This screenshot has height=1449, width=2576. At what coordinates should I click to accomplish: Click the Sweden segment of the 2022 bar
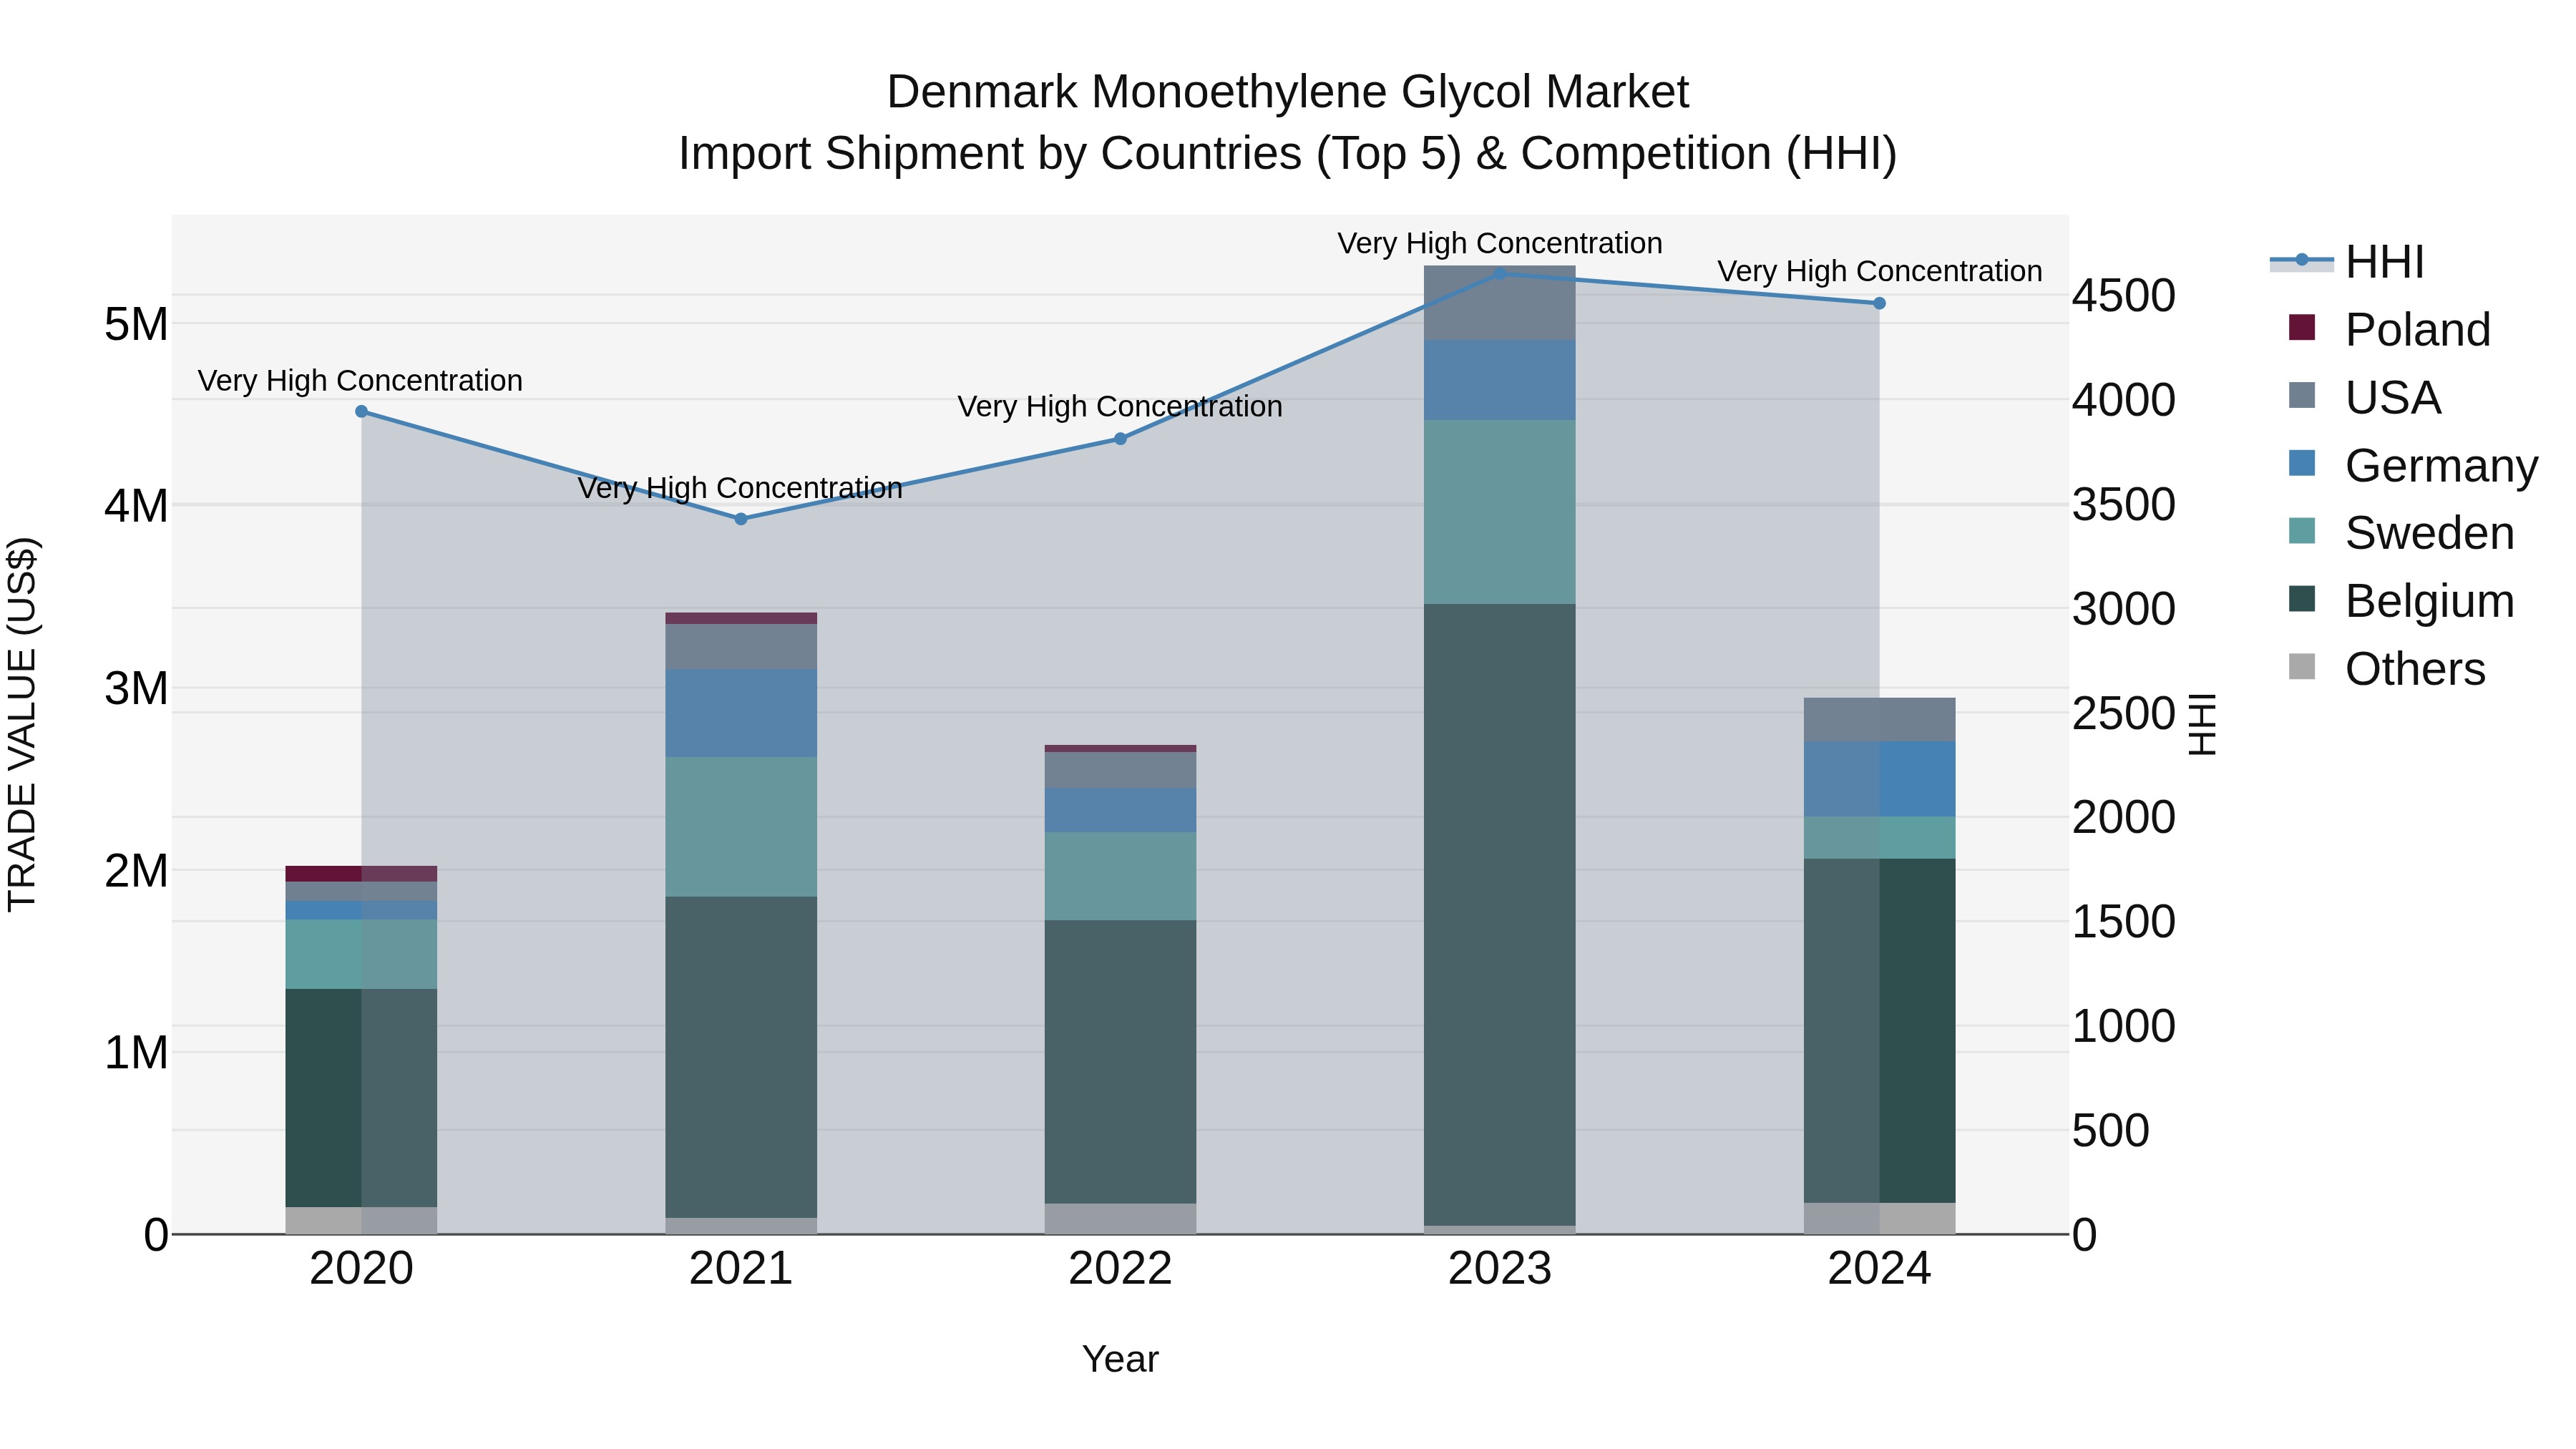click(x=1121, y=876)
